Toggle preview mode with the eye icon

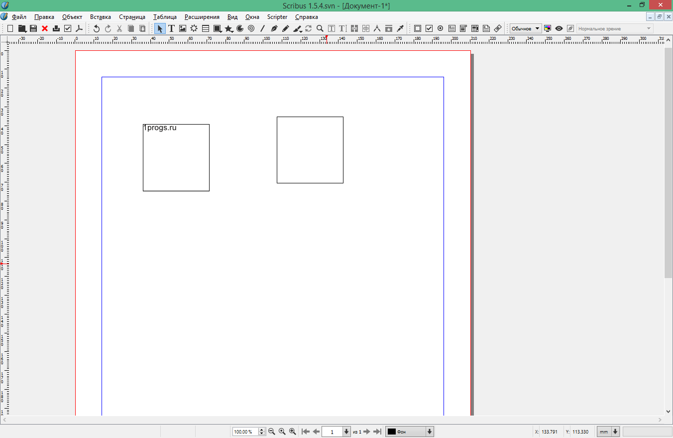[x=559, y=28]
